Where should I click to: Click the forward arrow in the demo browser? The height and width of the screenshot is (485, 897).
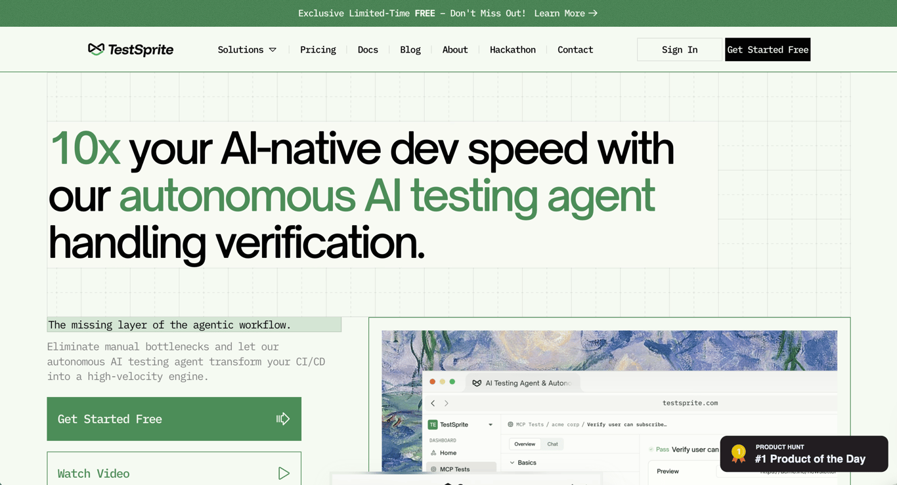447,403
